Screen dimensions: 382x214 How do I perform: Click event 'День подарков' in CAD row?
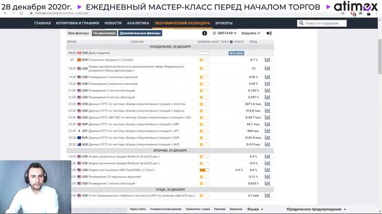pyautogui.click(x=99, y=53)
